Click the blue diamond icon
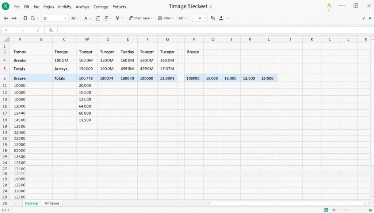This screenshot has width=374, height=213. 370,18
